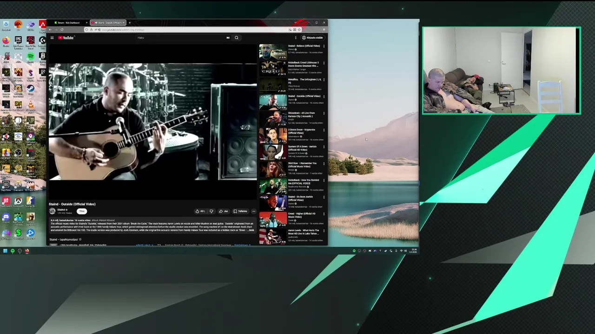Click the video title Staind - Outside

click(x=72, y=204)
